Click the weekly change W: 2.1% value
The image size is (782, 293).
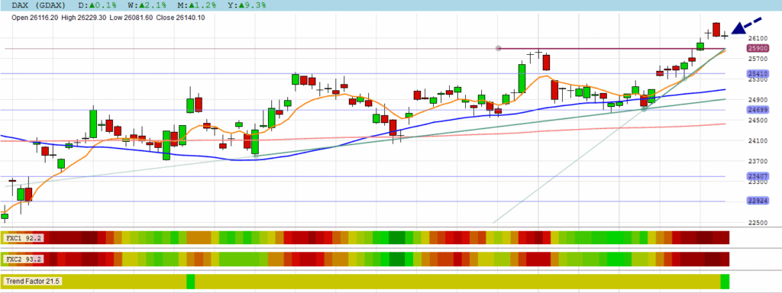147,5
